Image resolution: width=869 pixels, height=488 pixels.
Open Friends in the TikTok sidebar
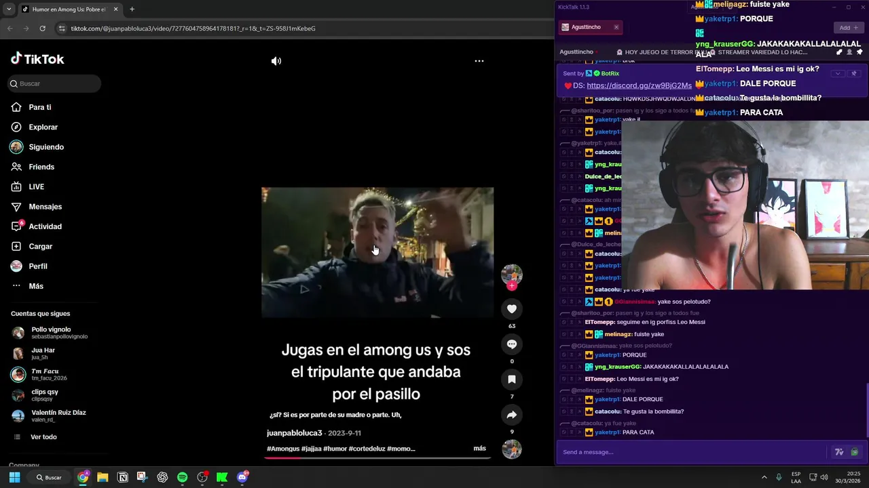(41, 167)
